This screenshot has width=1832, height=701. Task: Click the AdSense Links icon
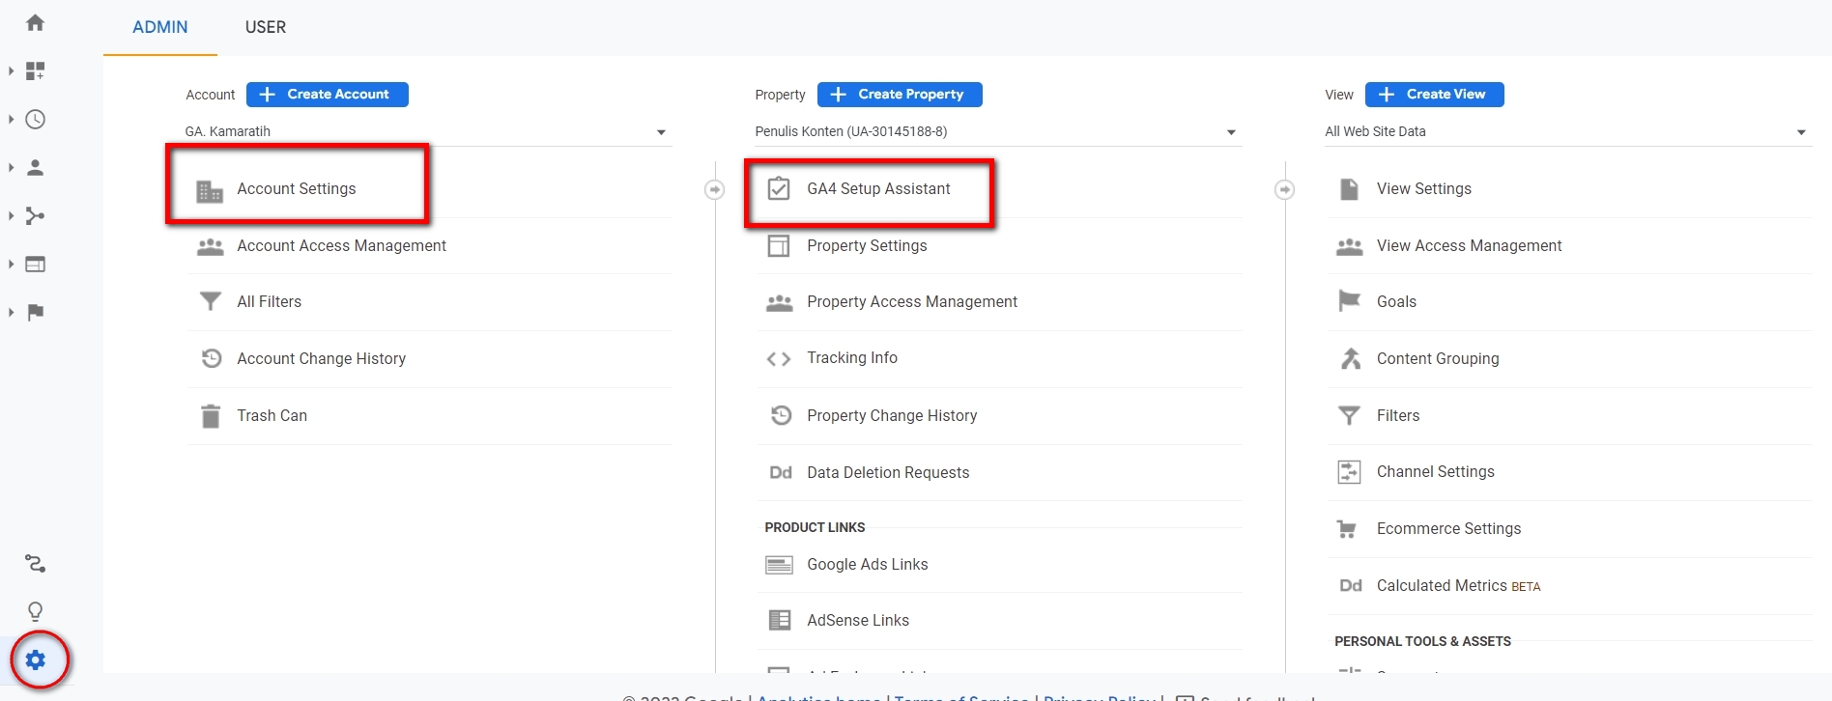tap(779, 620)
